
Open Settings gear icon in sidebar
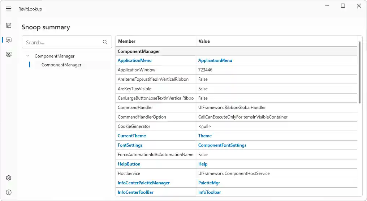tap(9, 178)
